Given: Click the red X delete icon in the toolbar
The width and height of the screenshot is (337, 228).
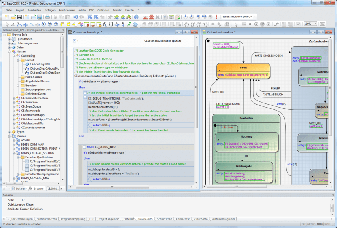Looking at the screenshot, I should point(157,16).
